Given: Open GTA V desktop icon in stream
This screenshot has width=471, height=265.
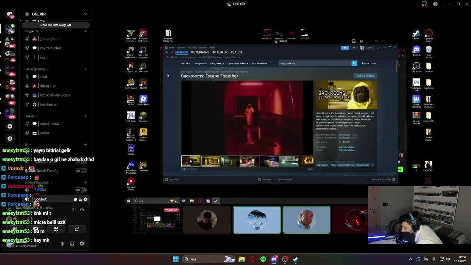Looking at the screenshot, I should (131, 36).
